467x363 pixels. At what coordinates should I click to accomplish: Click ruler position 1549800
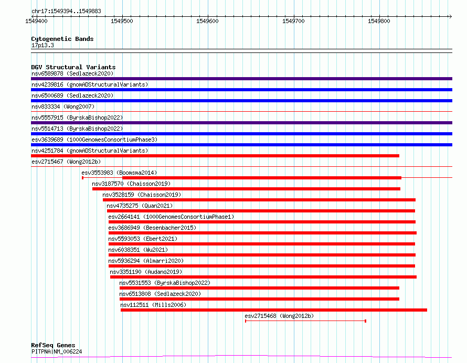pos(379,21)
